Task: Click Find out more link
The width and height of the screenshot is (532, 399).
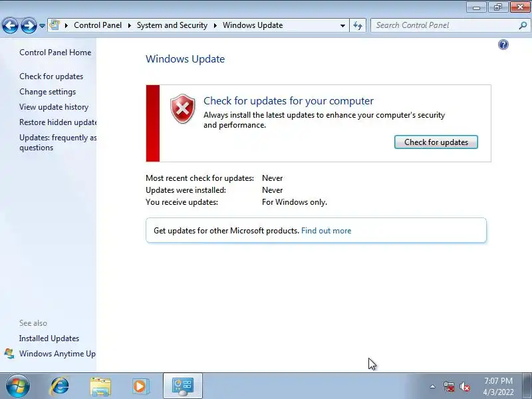Action: pyautogui.click(x=326, y=231)
